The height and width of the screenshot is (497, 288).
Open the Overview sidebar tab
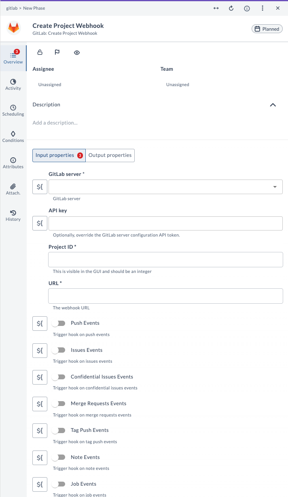13,58
